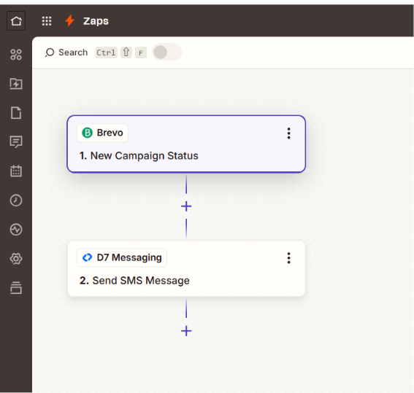Click the Zaps title text

tap(96, 21)
